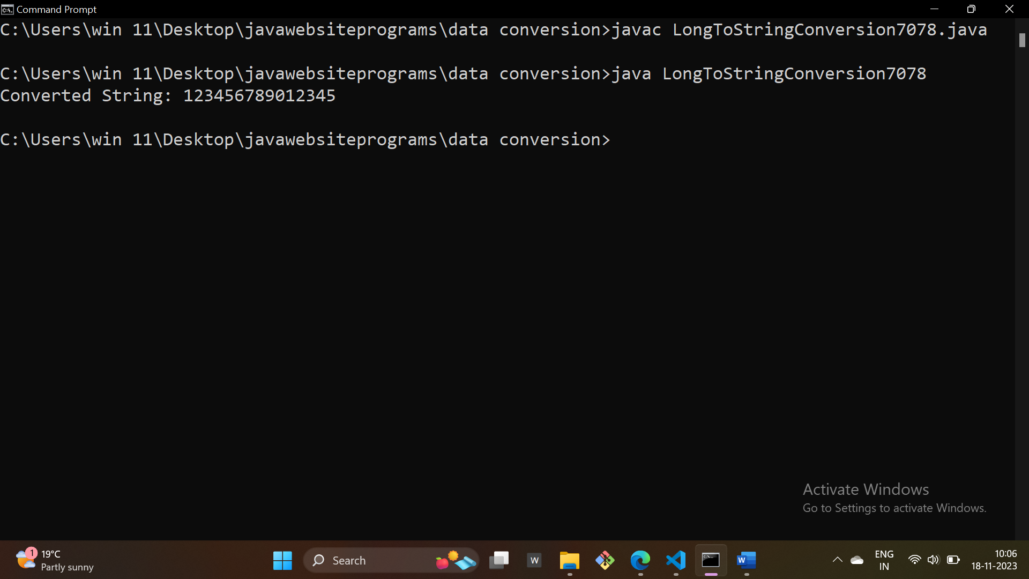Open Task View from taskbar
1029x579 pixels.
(499, 561)
